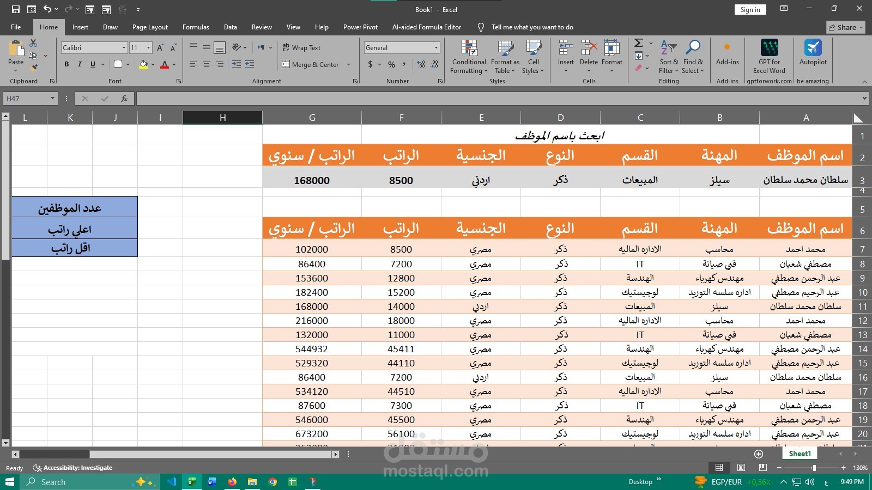Click Insert Function fx icon
872x490 pixels.
[124, 99]
